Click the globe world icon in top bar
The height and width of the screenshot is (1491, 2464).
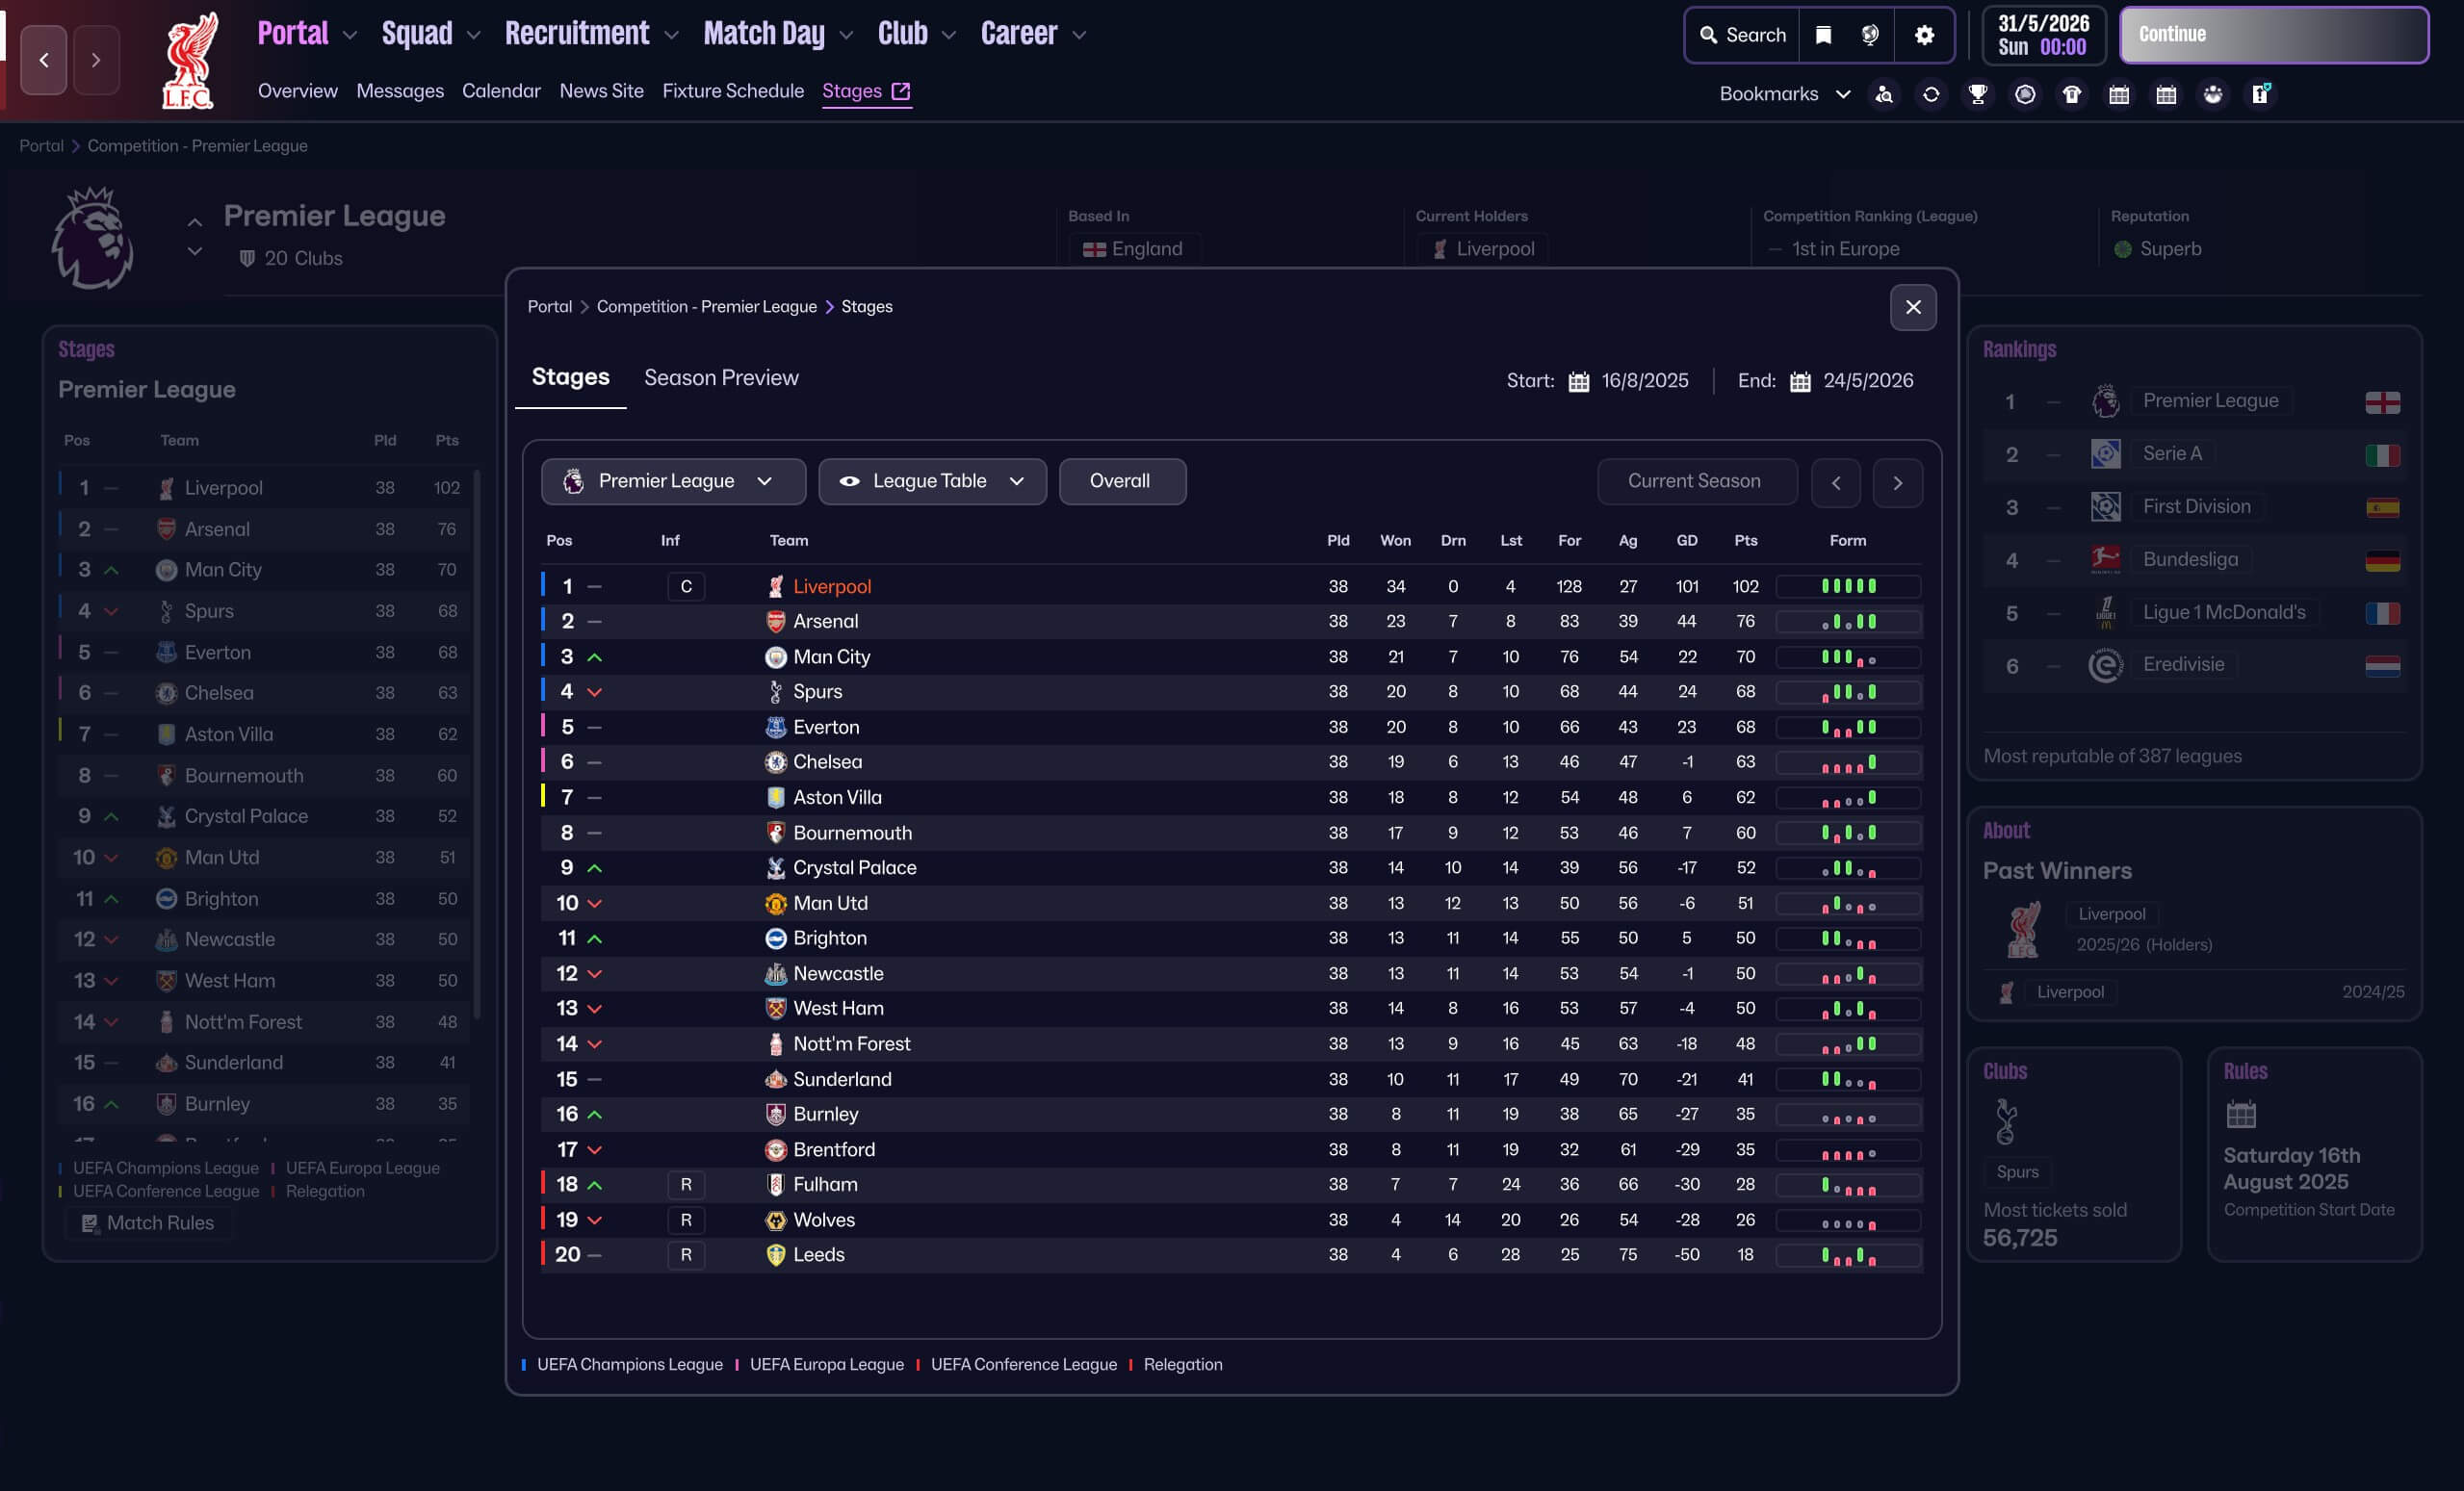coord(1870,35)
